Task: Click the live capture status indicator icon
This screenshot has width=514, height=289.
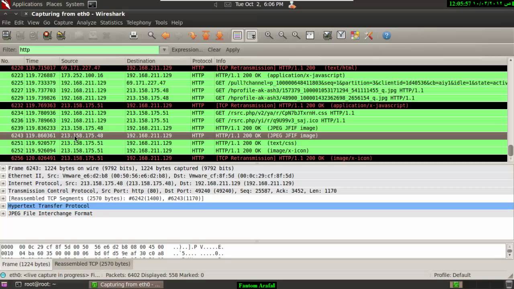Action: (3, 275)
